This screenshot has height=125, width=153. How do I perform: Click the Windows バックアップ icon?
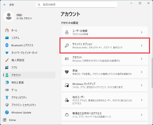67,85
